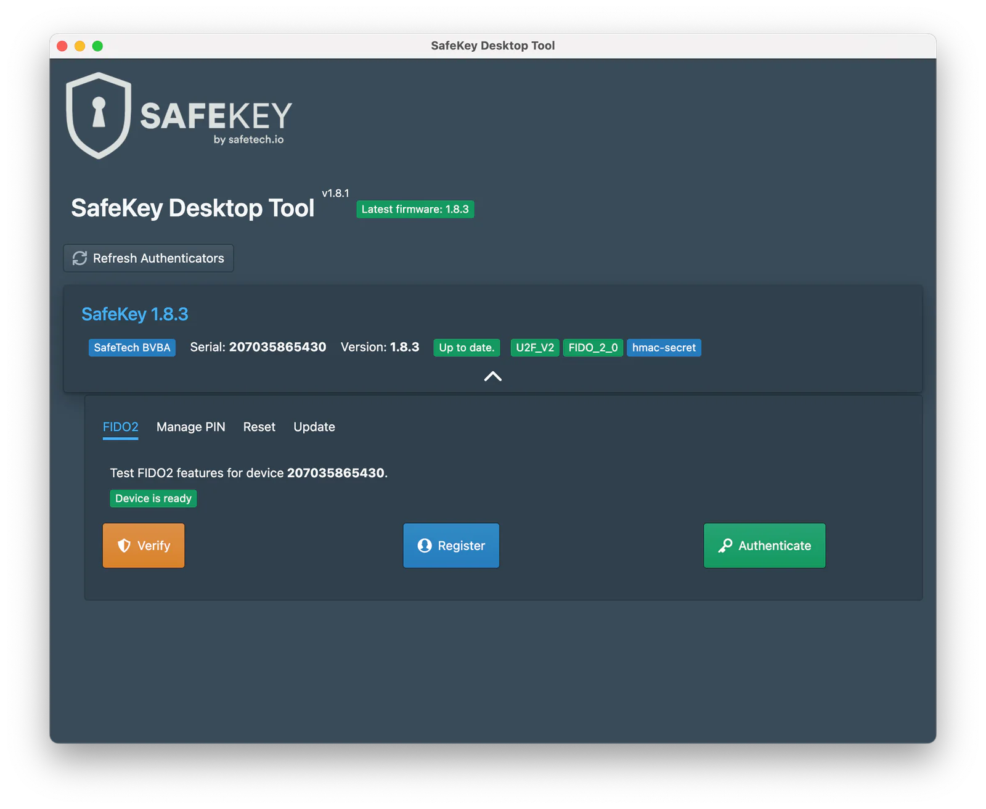Click the key icon on Authenticate
986x809 pixels.
[725, 546]
